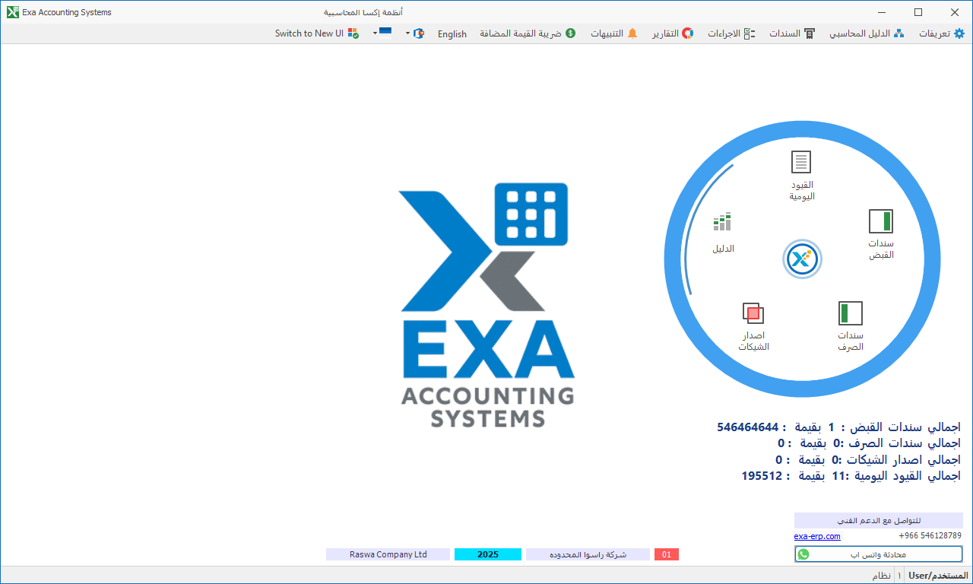Click the Raswa Company Ltd label
This screenshot has height=584, width=973.
[x=388, y=554]
